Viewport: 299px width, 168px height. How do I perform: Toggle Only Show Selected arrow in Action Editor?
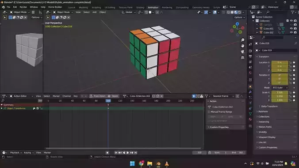point(194,96)
